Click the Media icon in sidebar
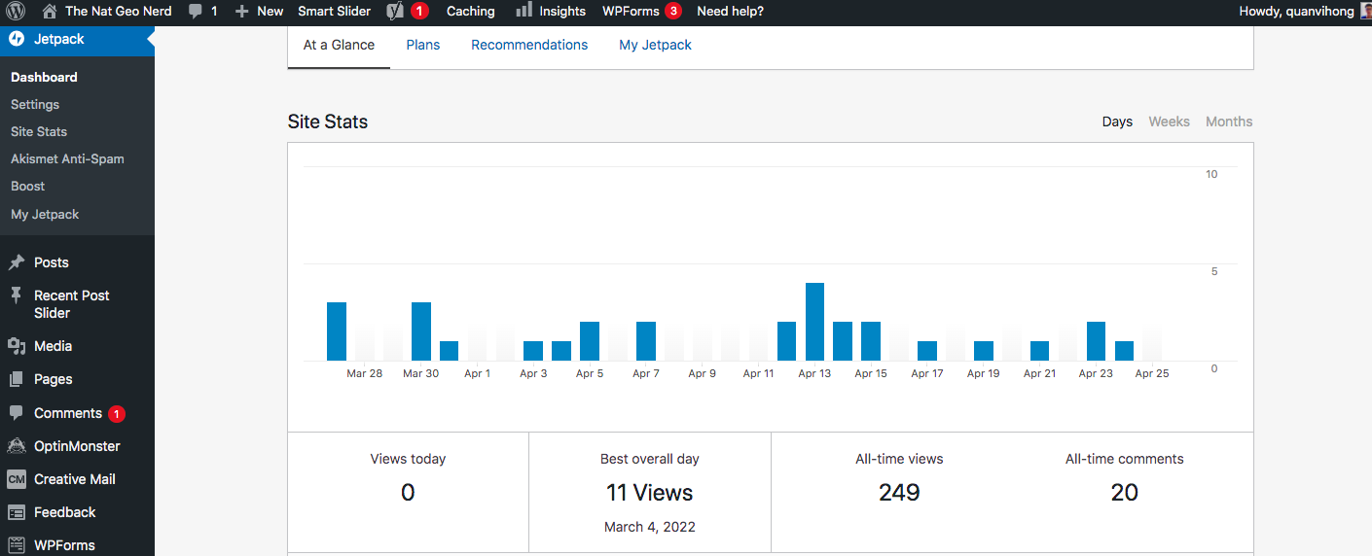The image size is (1372, 556). point(17,346)
